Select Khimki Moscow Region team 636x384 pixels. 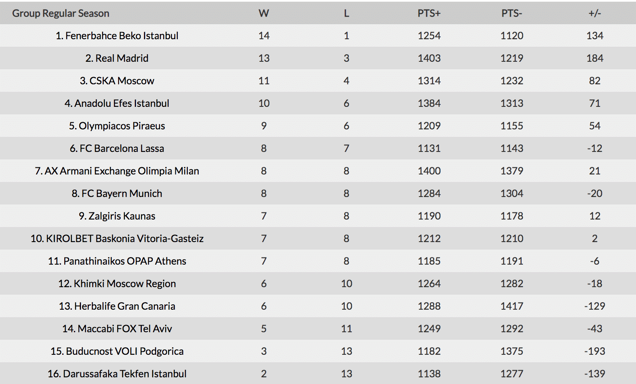[117, 284]
